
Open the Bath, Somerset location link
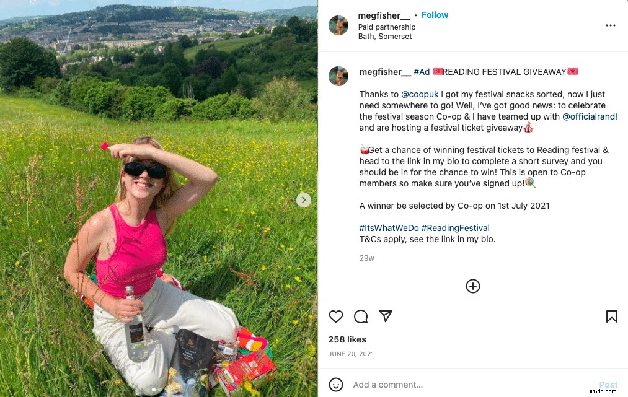[385, 37]
